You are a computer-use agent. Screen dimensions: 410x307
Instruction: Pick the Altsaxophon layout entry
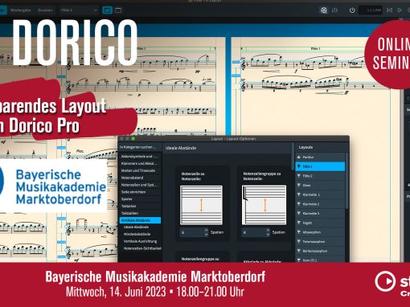pyautogui.click(x=320, y=232)
